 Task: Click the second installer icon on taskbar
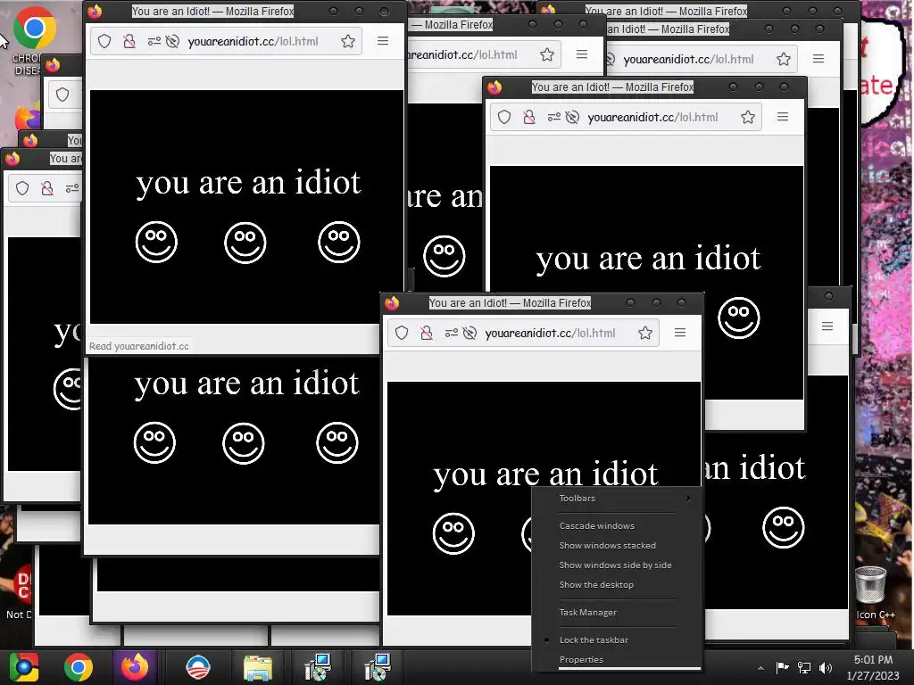(x=377, y=667)
